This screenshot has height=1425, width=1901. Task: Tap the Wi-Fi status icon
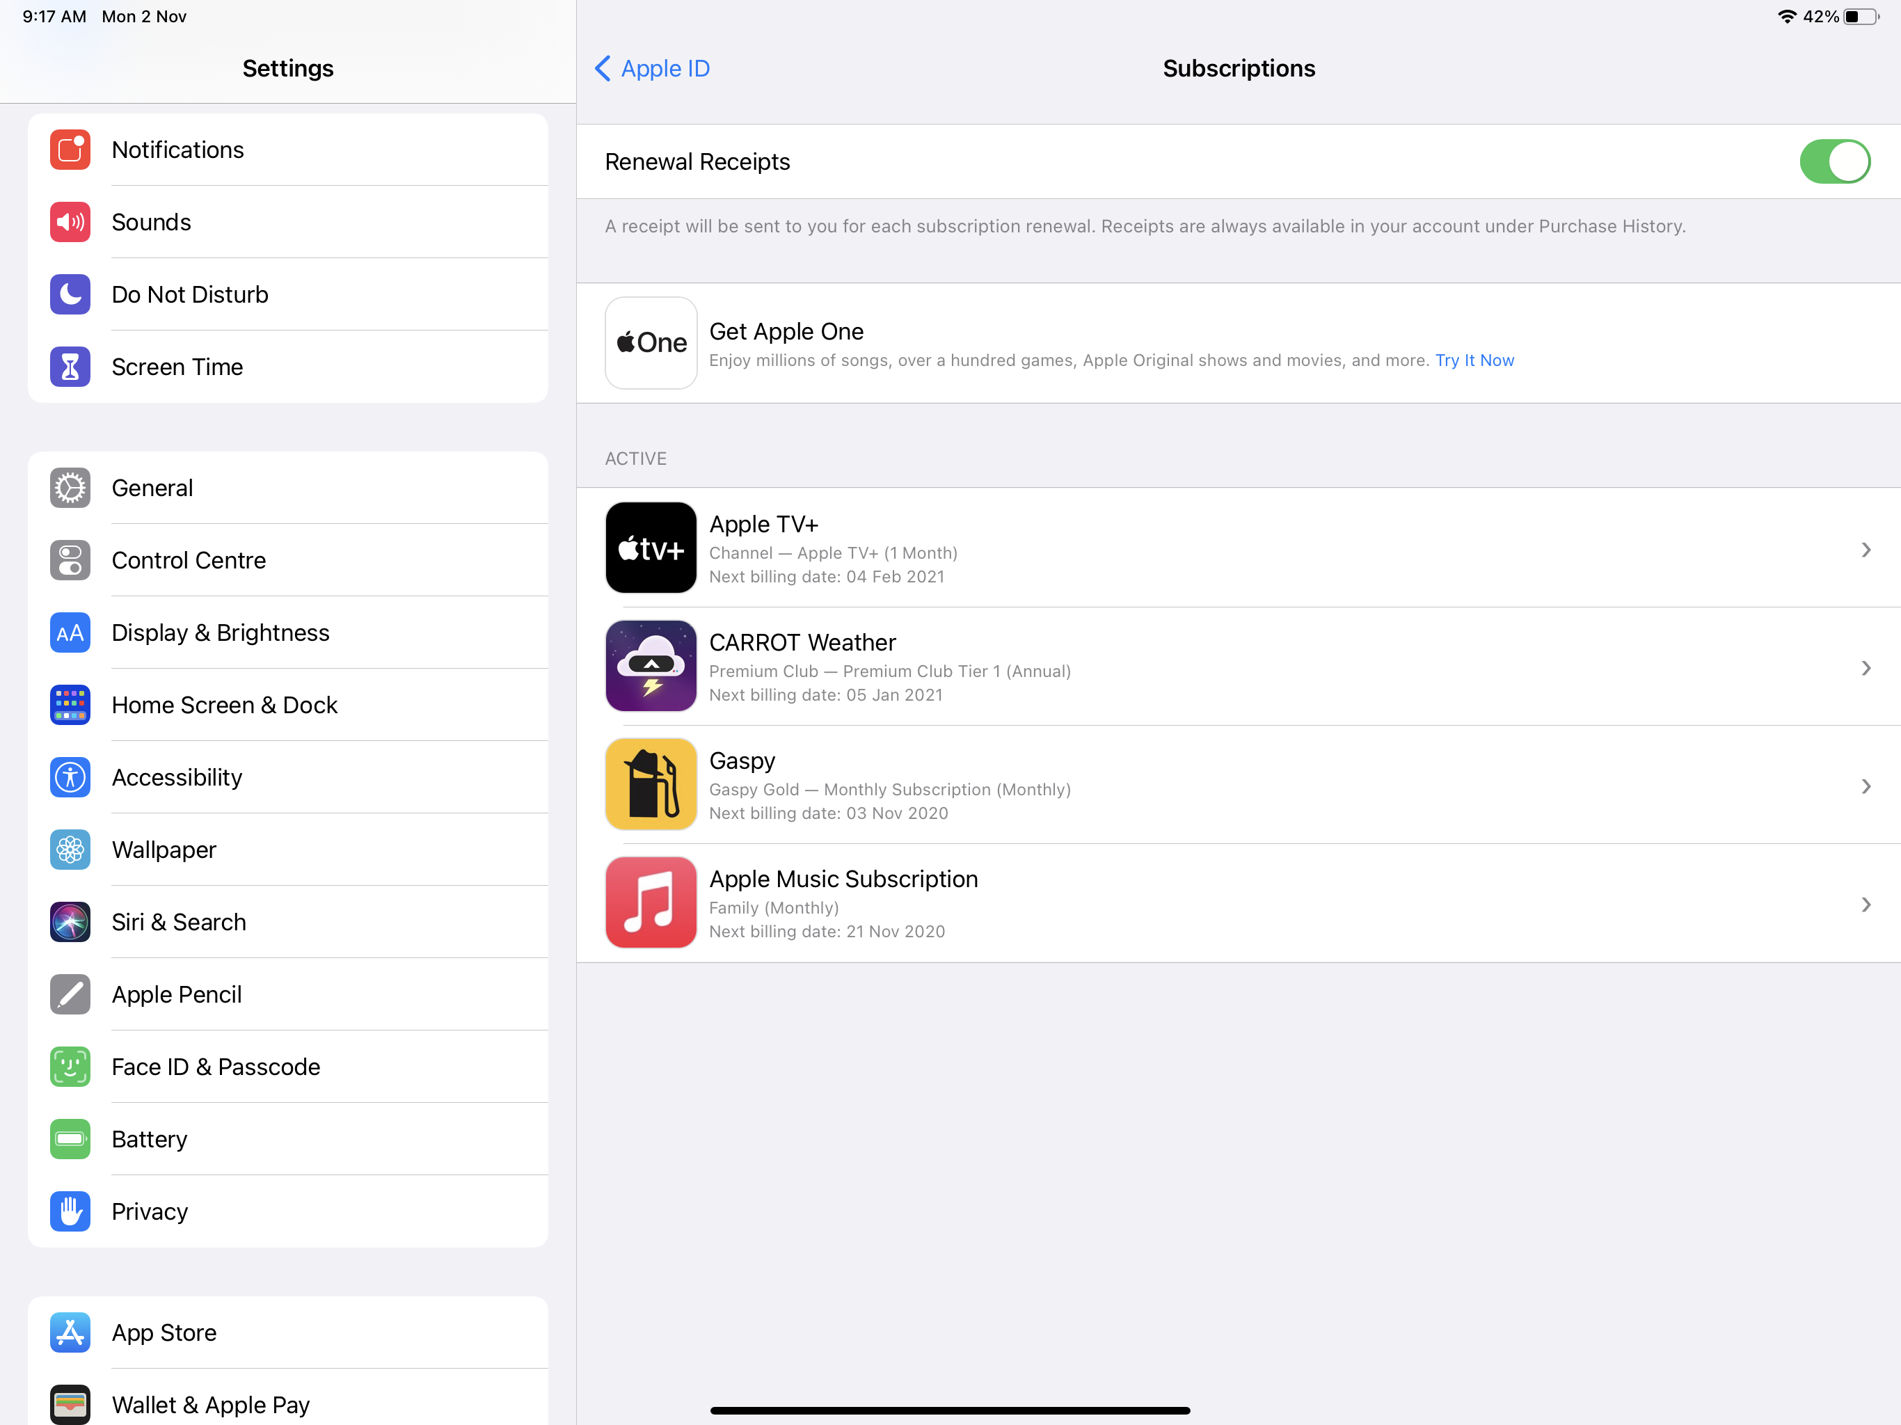(x=1787, y=16)
